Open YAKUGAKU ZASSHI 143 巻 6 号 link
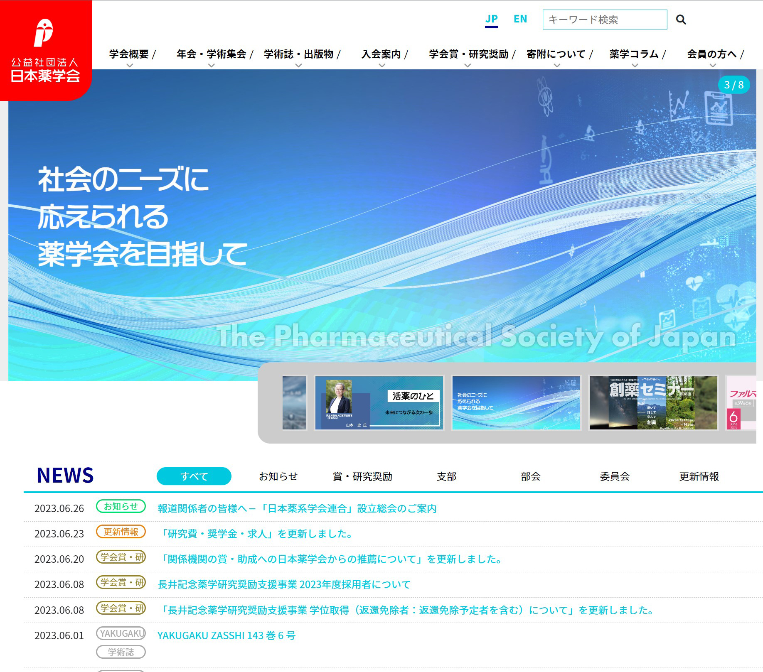 click(226, 635)
